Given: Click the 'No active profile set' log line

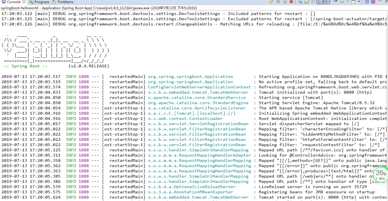Looking at the screenshot, I should (x=194, y=81).
